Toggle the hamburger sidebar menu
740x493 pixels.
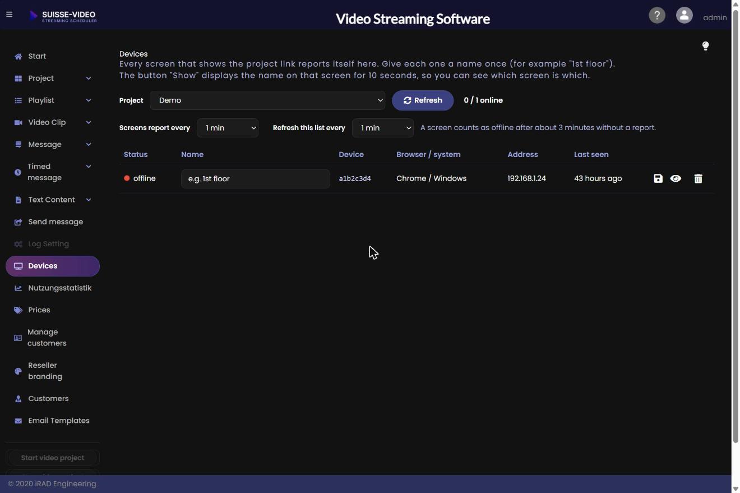(x=9, y=15)
